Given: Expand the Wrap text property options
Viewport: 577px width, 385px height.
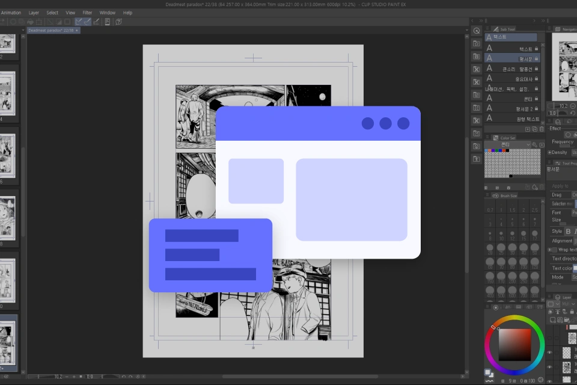Looking at the screenshot, I should click(x=549, y=250).
